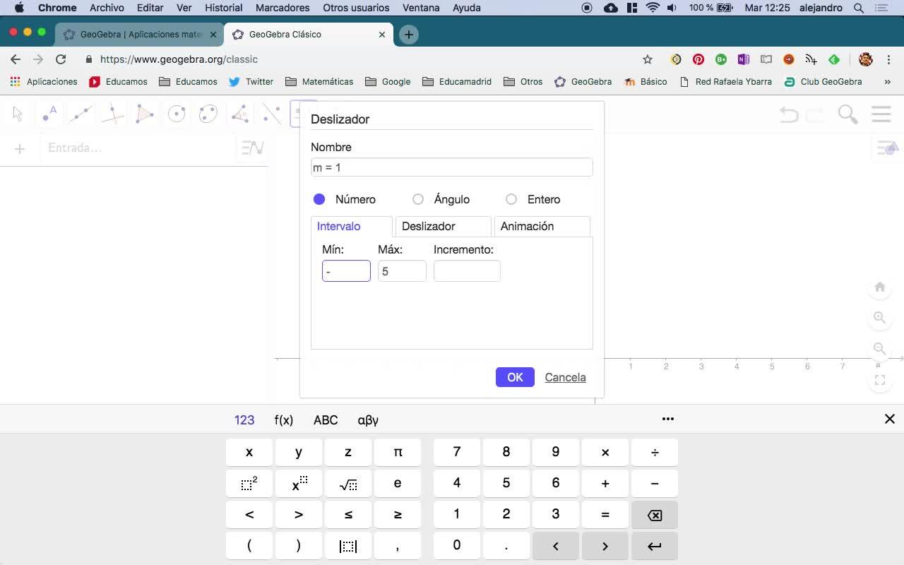Select the Ángulo radio option
The image size is (904, 565).
point(418,199)
